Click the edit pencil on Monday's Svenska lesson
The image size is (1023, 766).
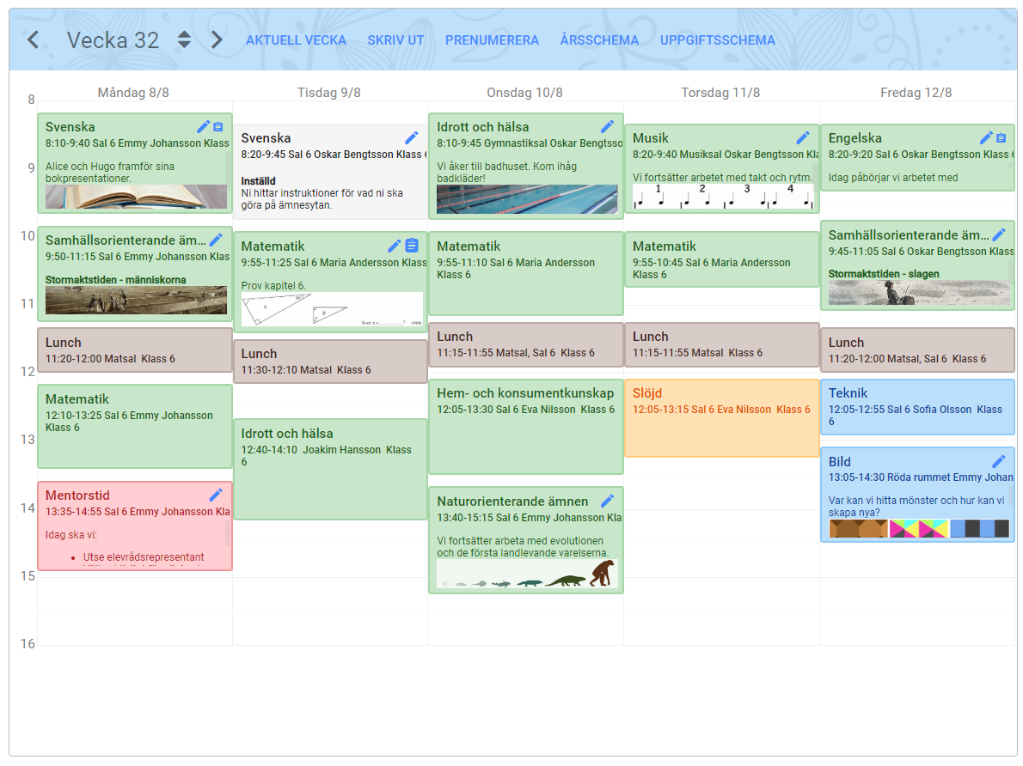click(203, 127)
